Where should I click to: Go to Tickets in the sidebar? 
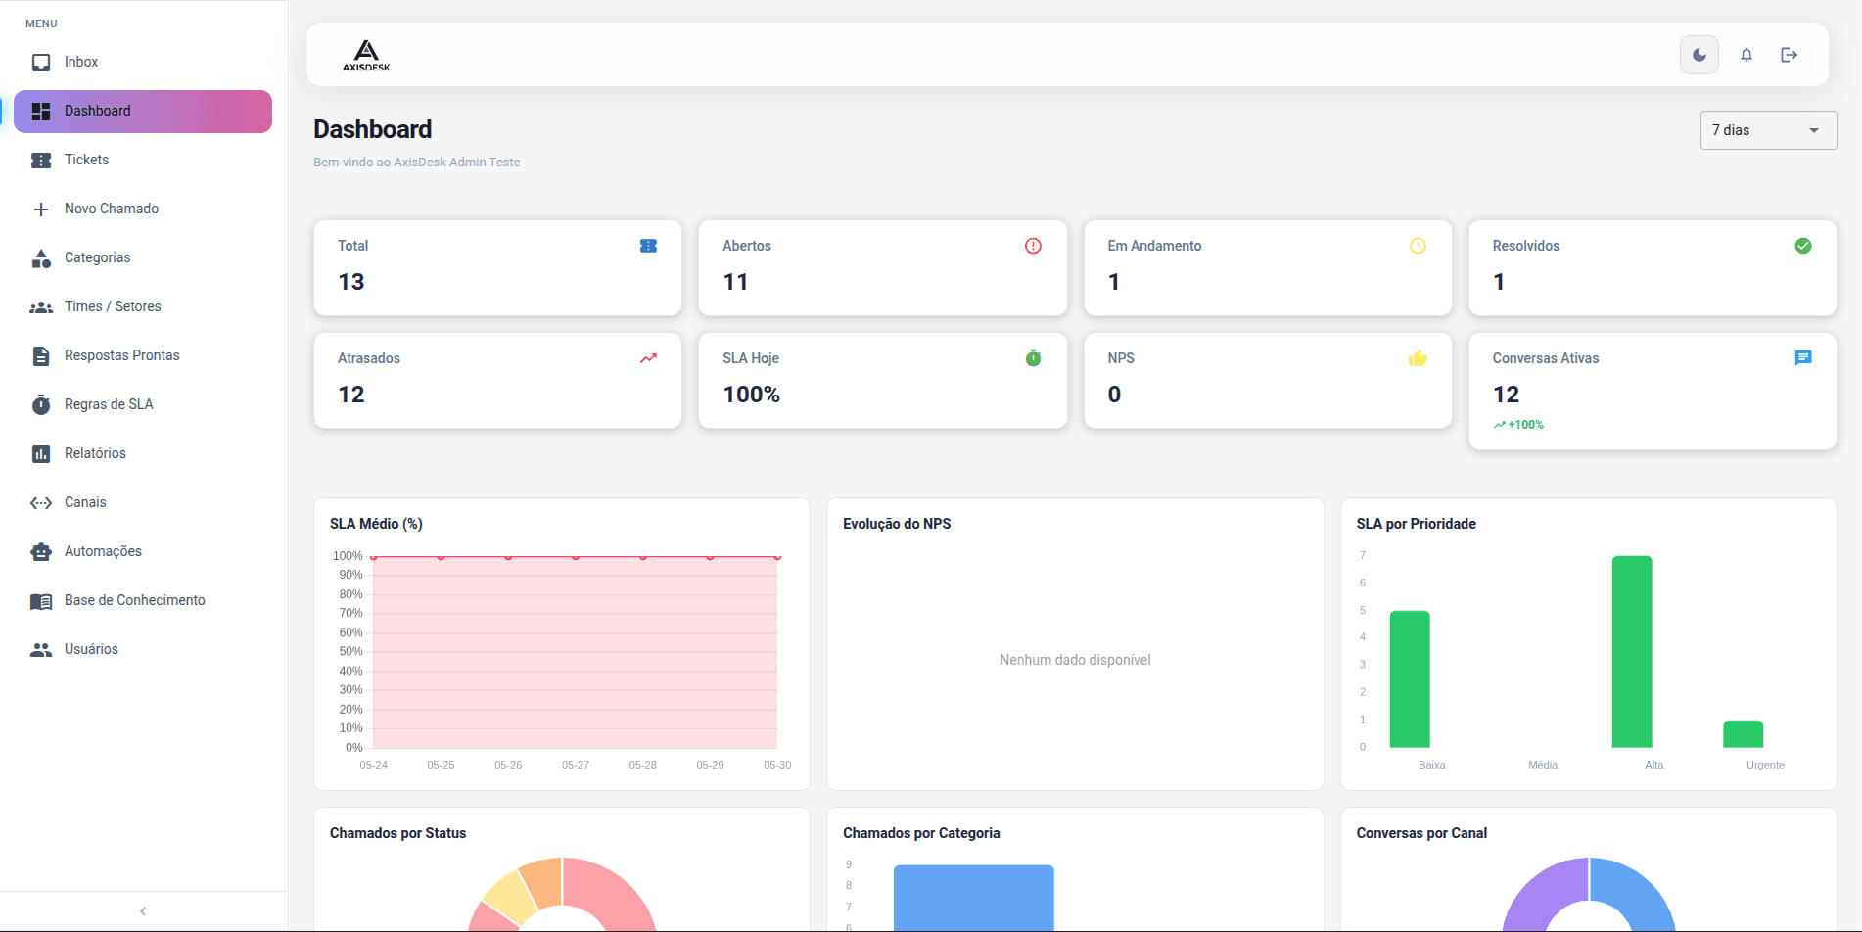coord(143,161)
